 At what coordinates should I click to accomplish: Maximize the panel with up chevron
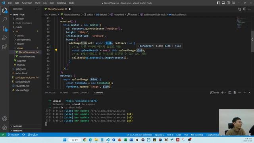pos(244,93)
